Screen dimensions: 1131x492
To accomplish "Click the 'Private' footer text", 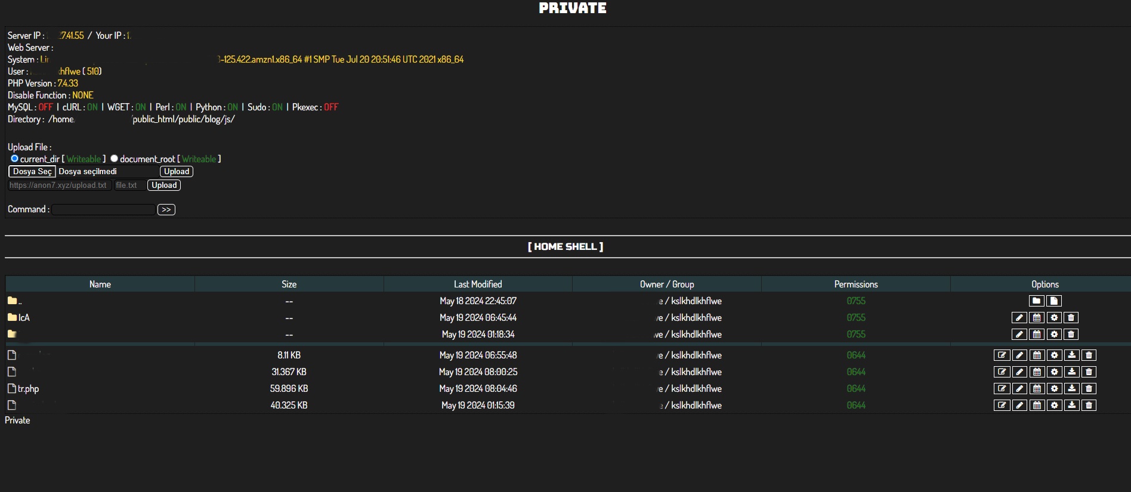I will (17, 420).
